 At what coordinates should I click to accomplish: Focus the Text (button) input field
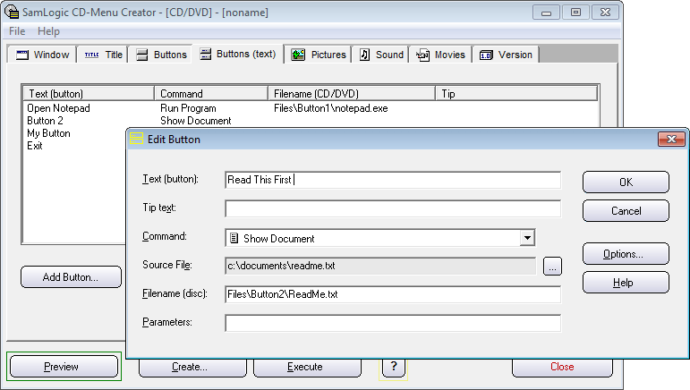pos(393,180)
